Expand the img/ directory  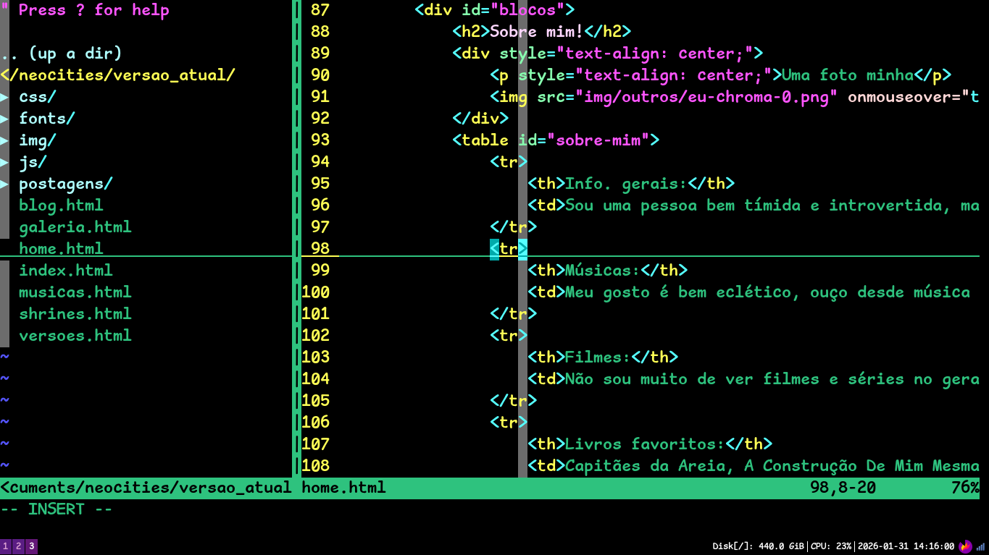click(x=36, y=140)
